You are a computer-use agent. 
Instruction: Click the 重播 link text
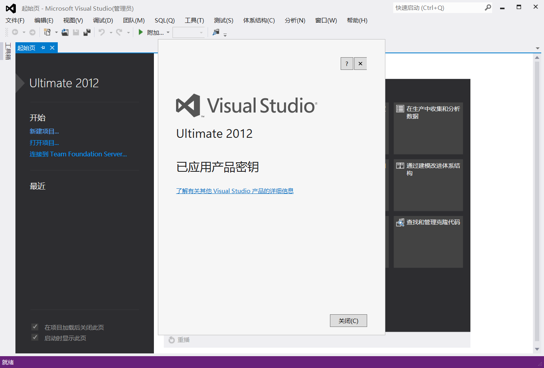pos(184,340)
